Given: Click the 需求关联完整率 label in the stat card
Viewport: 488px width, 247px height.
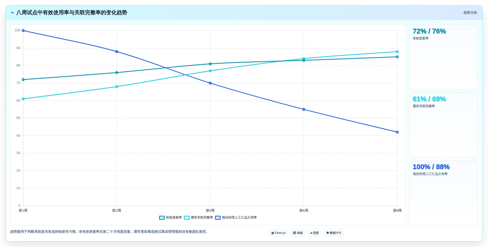Looking at the screenshot, I should (424, 106).
